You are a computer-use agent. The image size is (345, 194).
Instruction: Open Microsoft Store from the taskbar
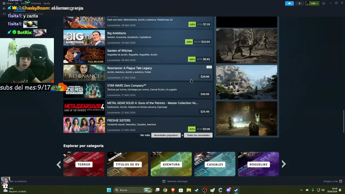pyautogui.click(x=181, y=190)
